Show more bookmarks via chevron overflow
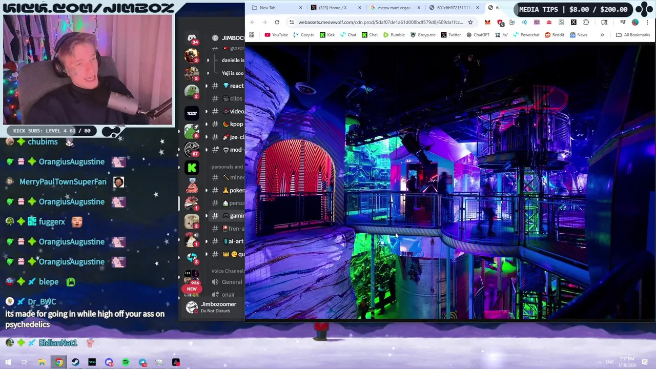Screen dimensions: 656x369 (x=602, y=35)
